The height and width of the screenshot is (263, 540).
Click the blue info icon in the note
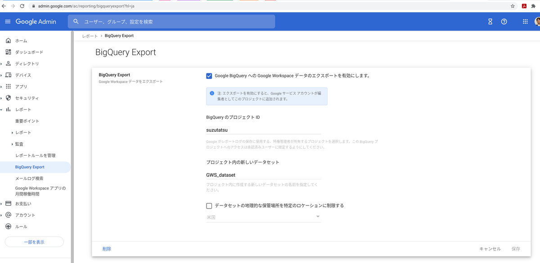pyautogui.click(x=212, y=94)
